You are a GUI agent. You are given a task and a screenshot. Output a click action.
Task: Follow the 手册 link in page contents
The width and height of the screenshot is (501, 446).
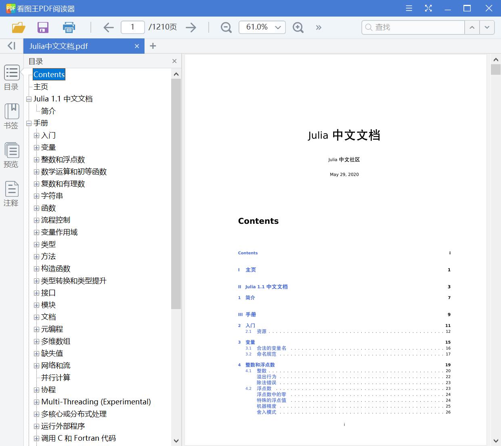[x=251, y=315]
